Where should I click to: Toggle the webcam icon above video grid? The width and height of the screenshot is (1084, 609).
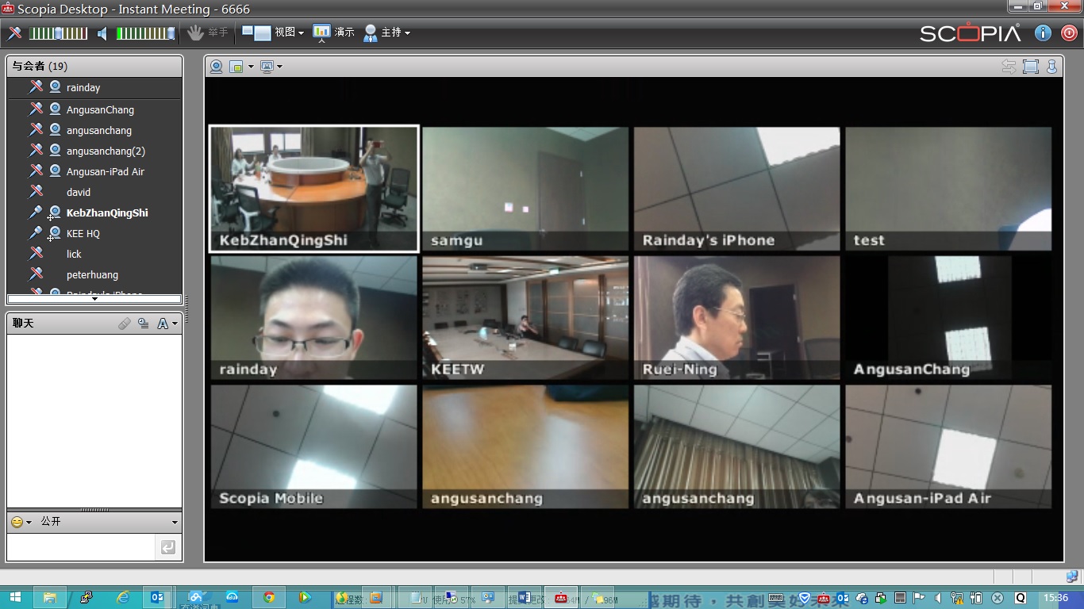pos(216,67)
